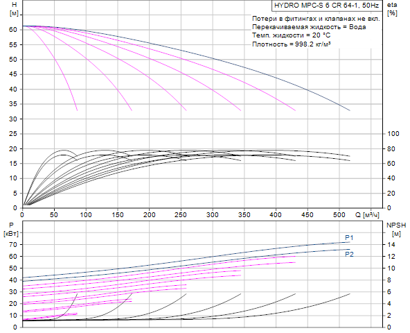Image resolution: width=410 pixels, height=333 pixels.
Task: Click the 60 value on H axis
Action: [x=12, y=30]
